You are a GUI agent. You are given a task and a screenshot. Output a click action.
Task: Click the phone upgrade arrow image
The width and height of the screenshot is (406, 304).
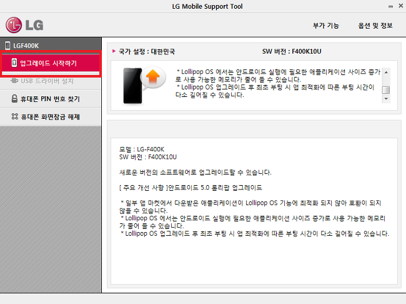(144, 85)
